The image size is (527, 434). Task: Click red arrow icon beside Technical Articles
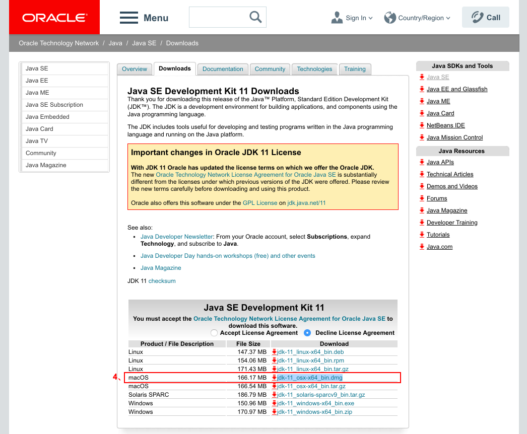click(422, 174)
